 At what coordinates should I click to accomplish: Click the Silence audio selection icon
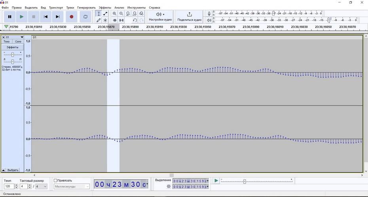pyautogui.click(x=121, y=20)
